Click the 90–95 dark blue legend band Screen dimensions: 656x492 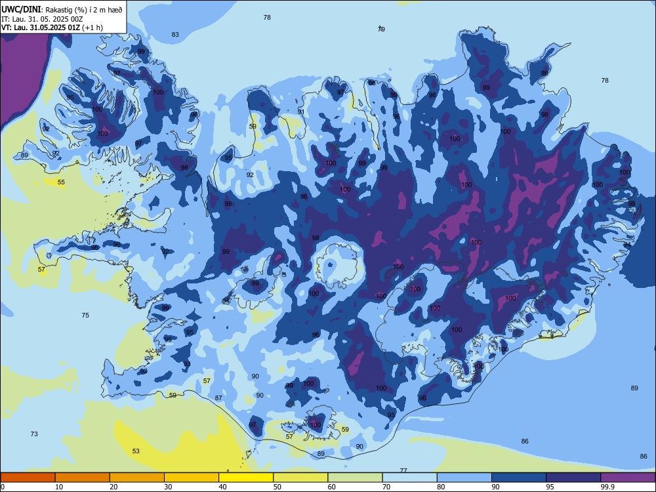click(519, 478)
